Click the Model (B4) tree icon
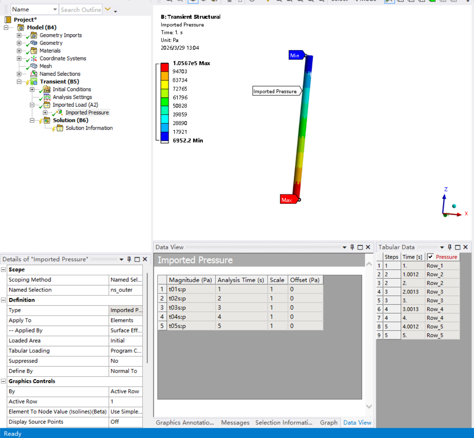Screen dimensions: 474x438 (21, 27)
